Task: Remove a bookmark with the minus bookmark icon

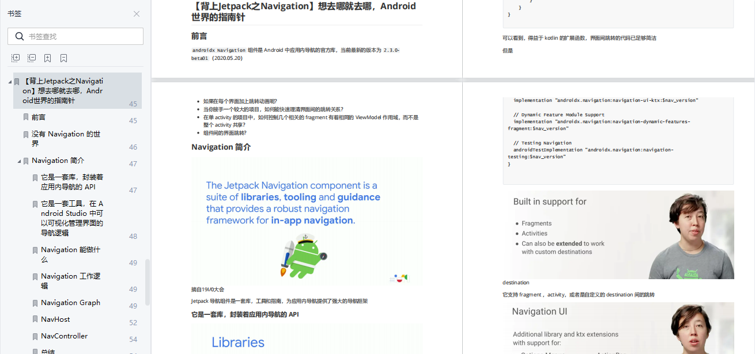Action: click(64, 58)
